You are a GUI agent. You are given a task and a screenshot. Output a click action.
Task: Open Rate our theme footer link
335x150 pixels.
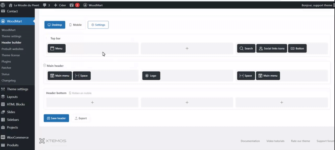click(x=300, y=141)
